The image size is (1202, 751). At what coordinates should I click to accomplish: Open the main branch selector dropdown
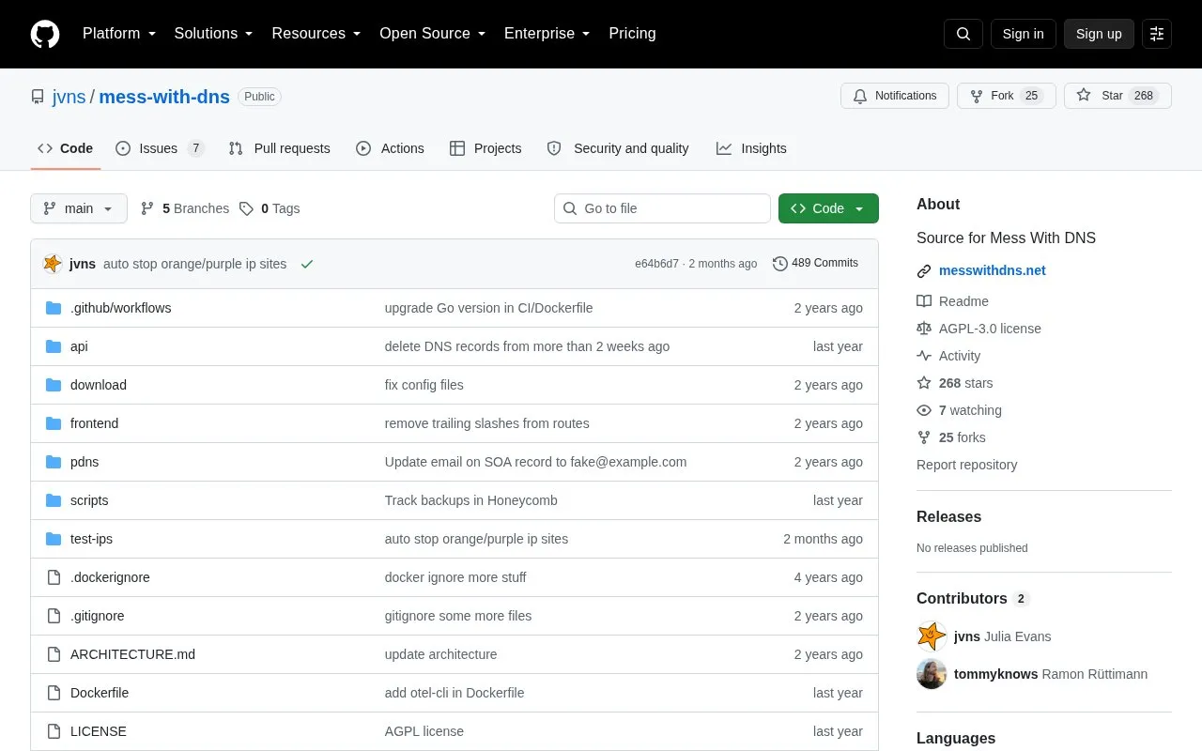(x=79, y=208)
